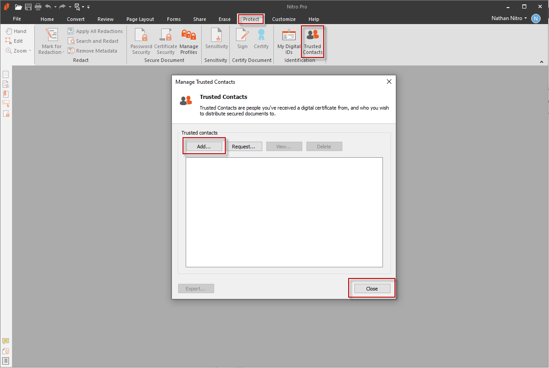
Task: Open the Review tab
Action: click(105, 19)
